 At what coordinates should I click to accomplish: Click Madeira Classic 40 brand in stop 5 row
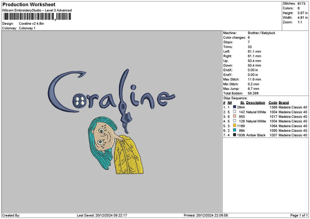pos(293,126)
